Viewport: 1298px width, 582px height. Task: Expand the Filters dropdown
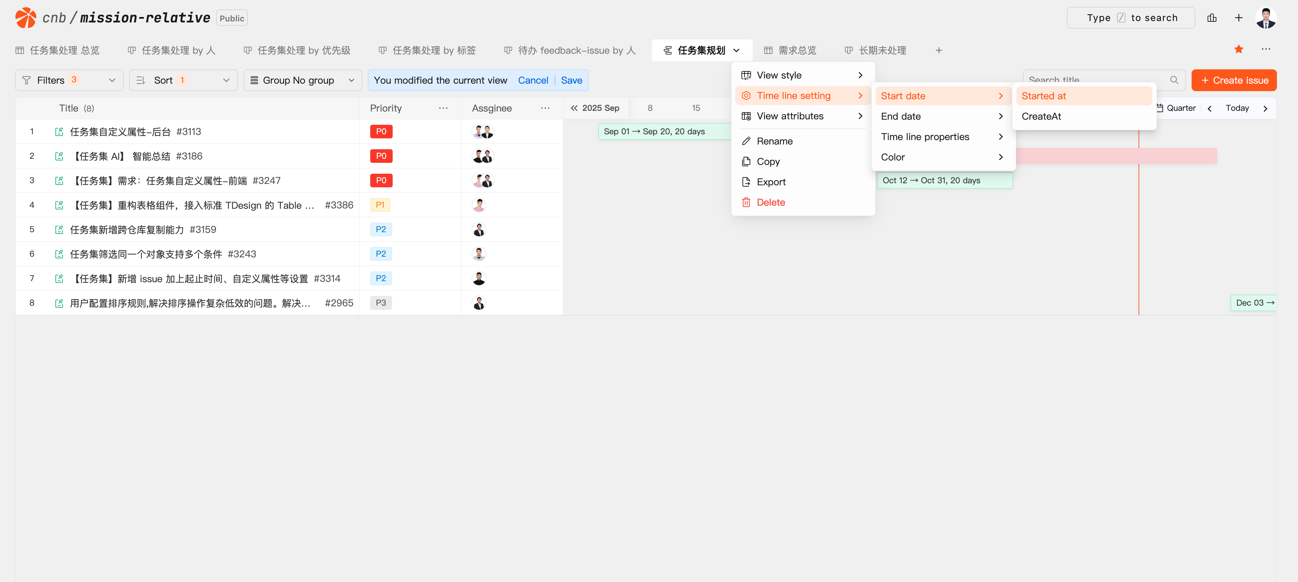[70, 81]
